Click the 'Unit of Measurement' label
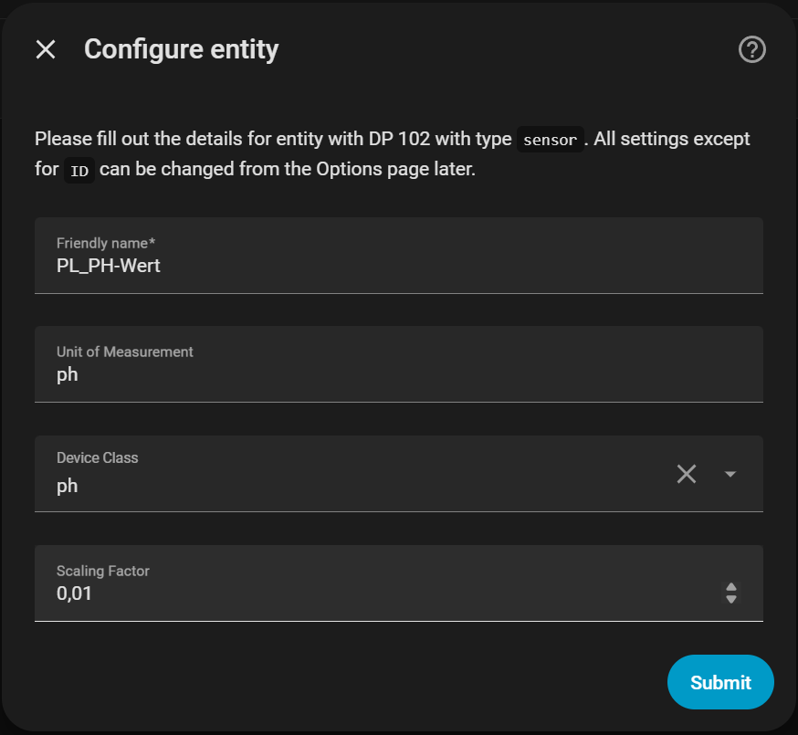Image resolution: width=798 pixels, height=735 pixels. click(x=125, y=352)
